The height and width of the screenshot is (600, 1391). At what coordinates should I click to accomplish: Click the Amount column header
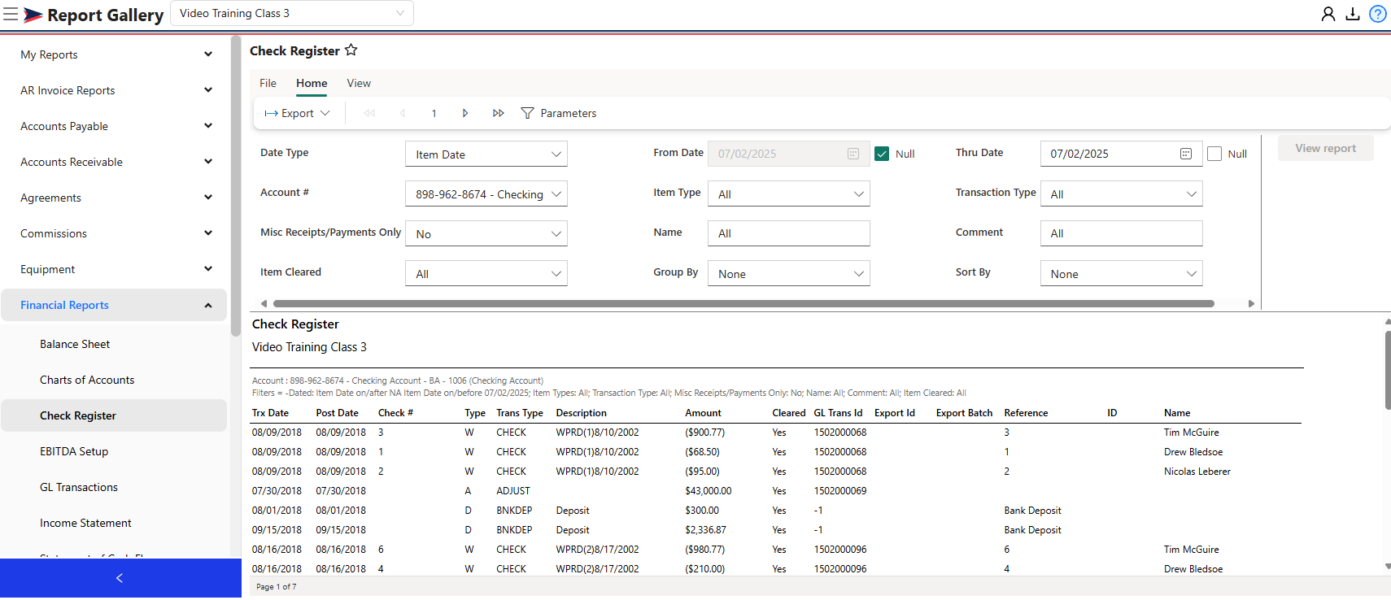coord(703,413)
